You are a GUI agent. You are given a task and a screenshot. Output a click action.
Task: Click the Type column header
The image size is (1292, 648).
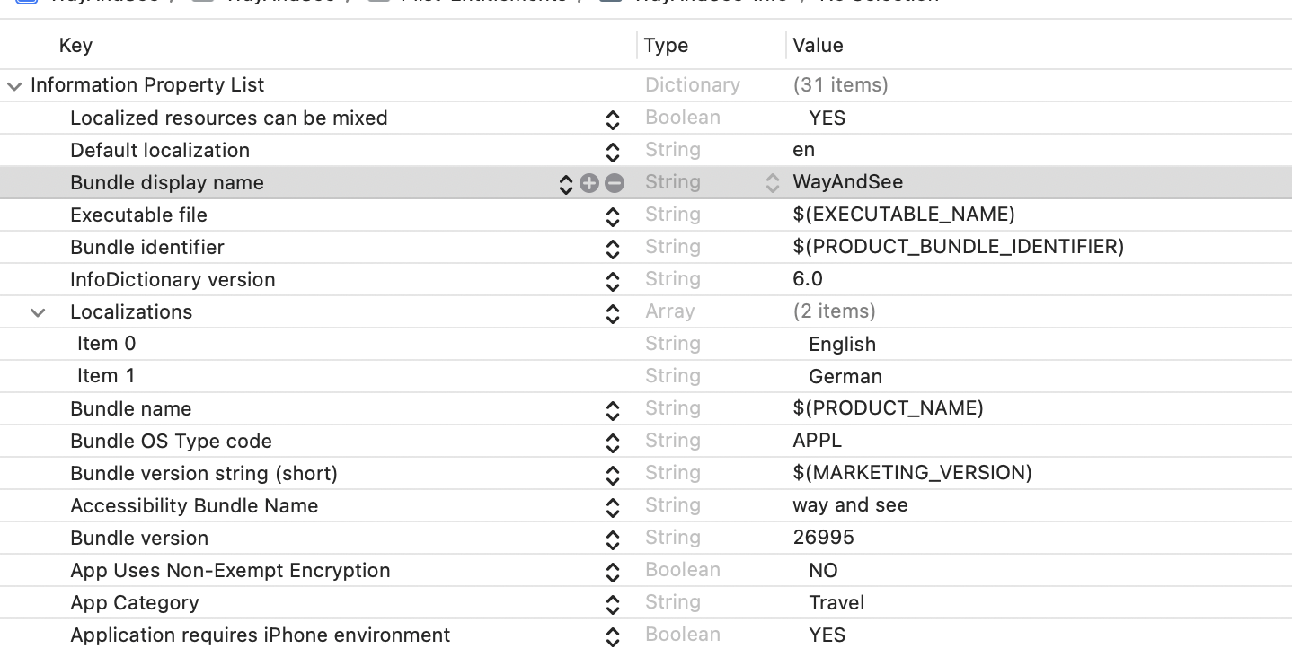[x=666, y=46]
